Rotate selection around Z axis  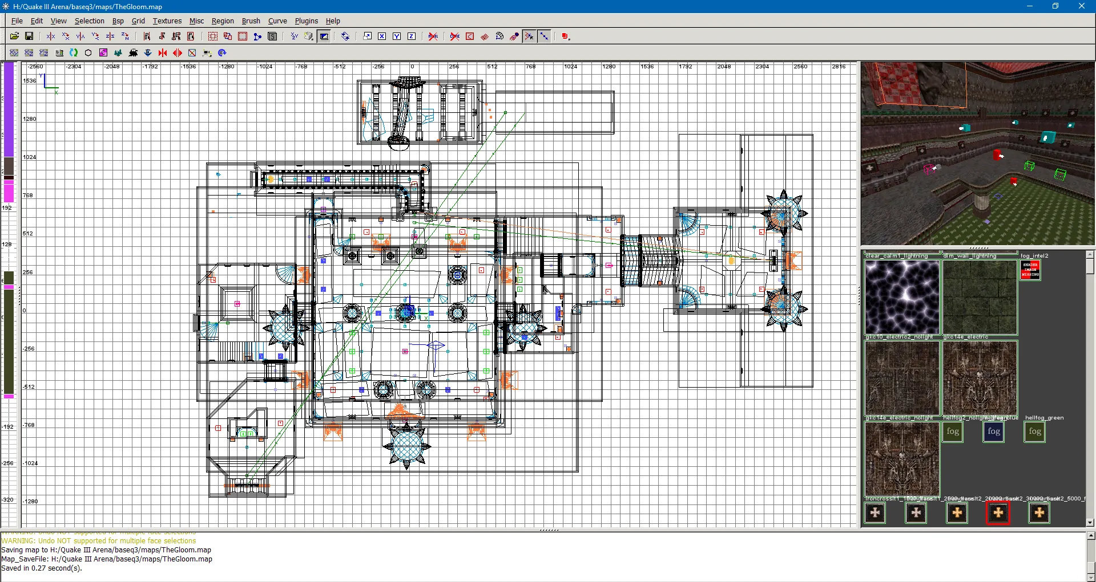(125, 36)
